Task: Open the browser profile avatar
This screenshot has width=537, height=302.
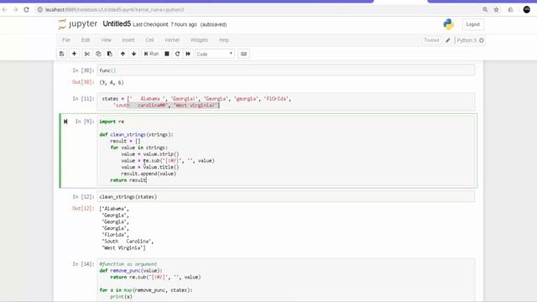Action: [527, 9]
